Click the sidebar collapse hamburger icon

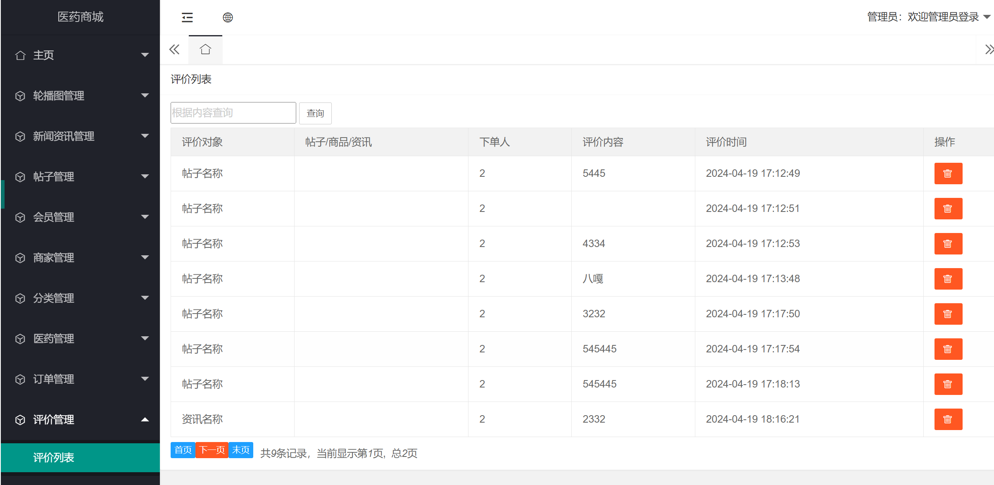click(187, 17)
